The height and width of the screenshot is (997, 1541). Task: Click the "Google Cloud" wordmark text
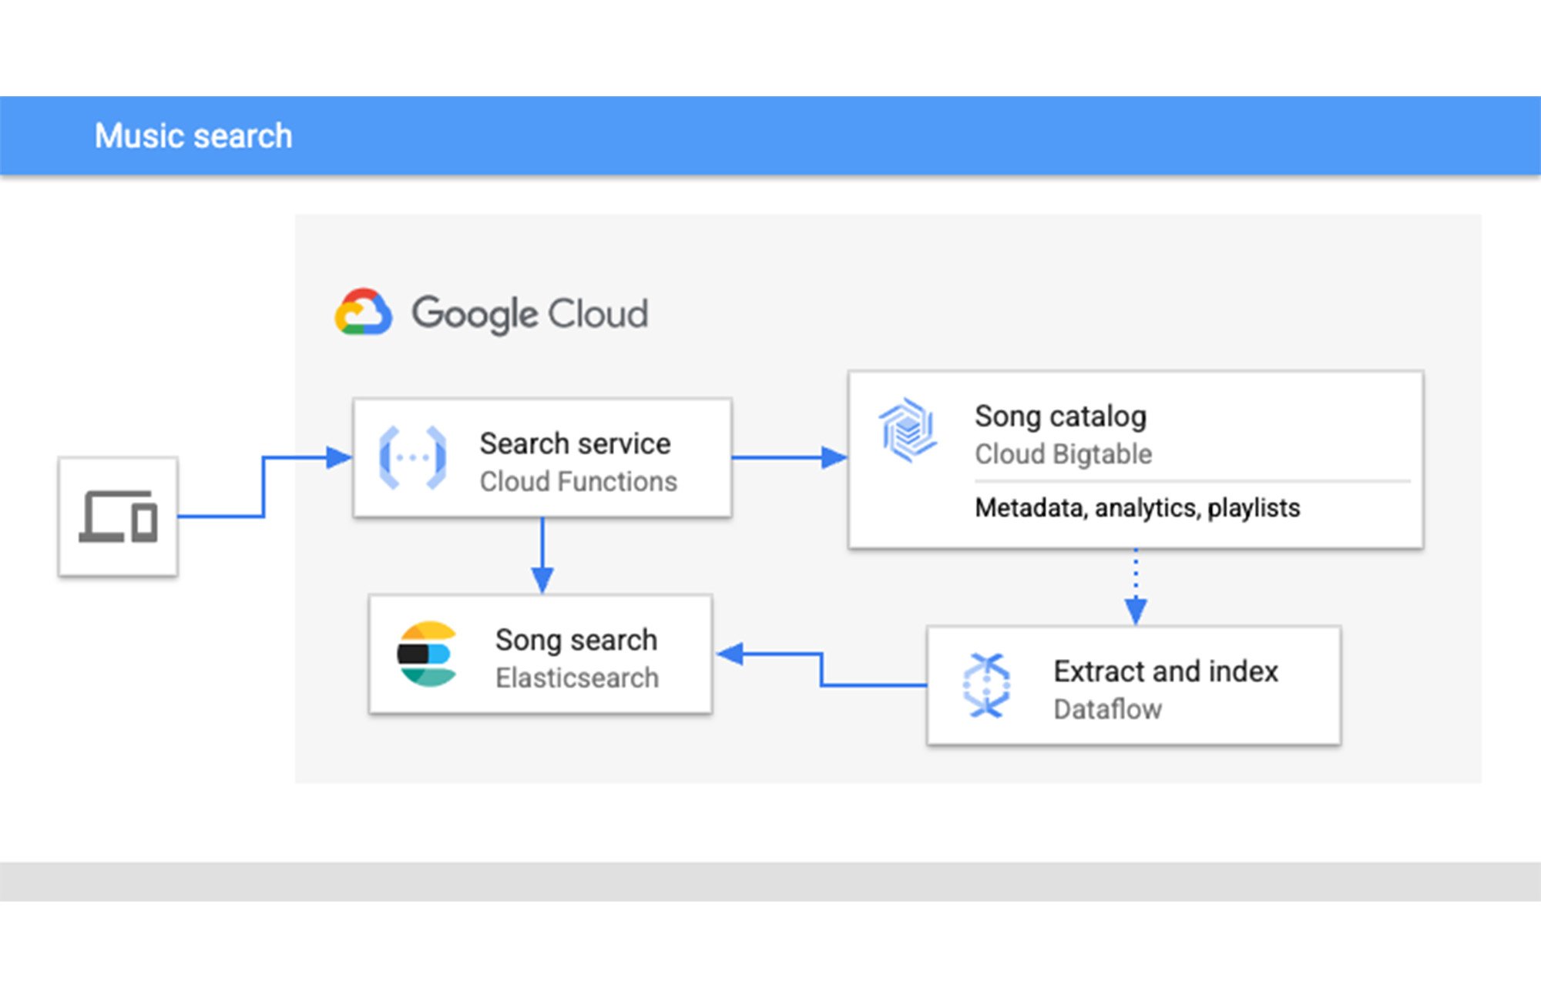click(529, 313)
